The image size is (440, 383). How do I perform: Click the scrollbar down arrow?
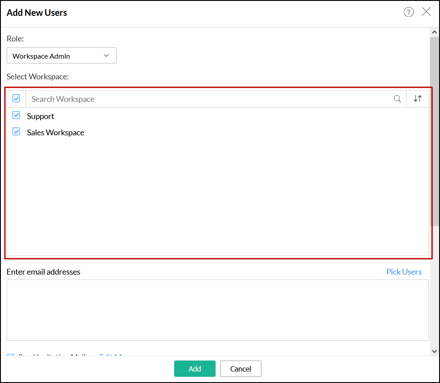[x=434, y=351]
